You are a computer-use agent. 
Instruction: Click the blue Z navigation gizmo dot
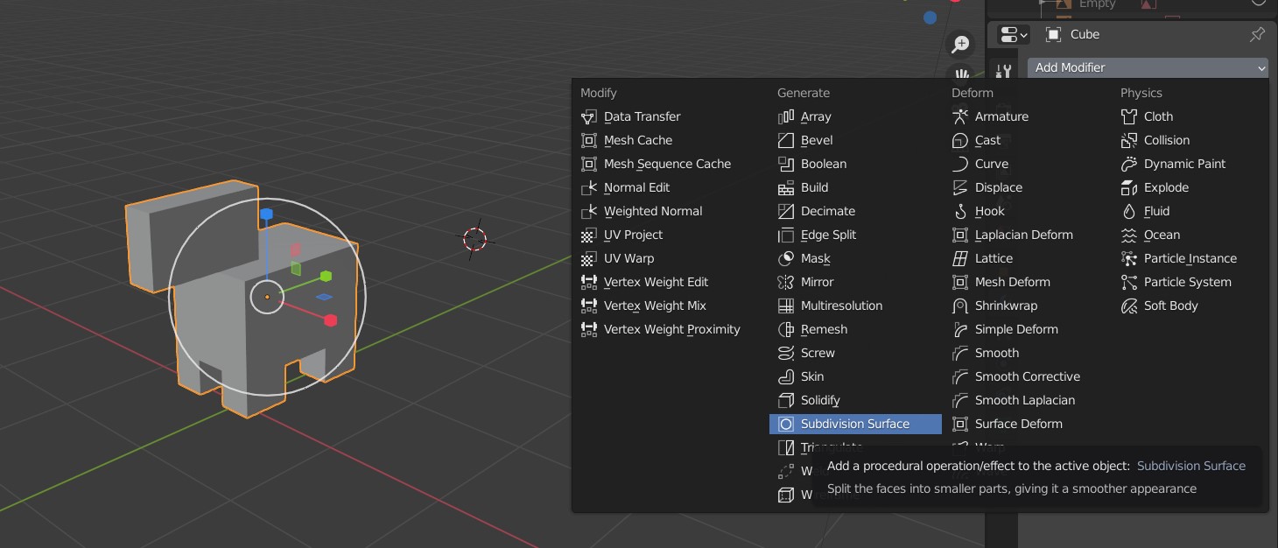(930, 18)
